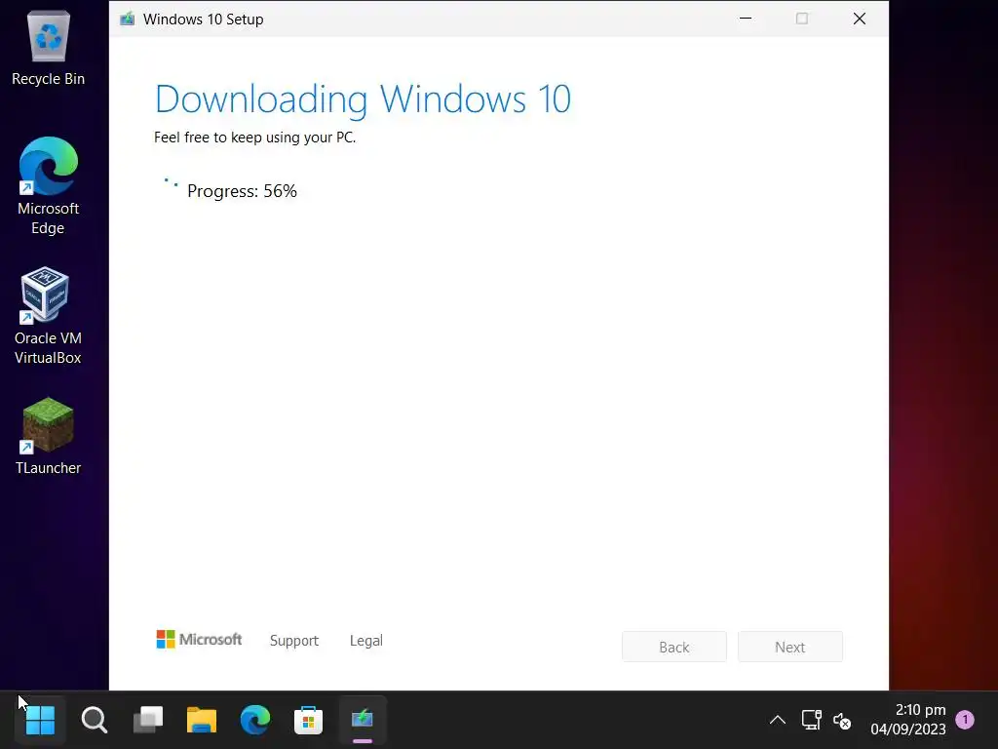This screenshot has width=998, height=749.
Task: Open the Windows Start menu
Action: point(40,721)
